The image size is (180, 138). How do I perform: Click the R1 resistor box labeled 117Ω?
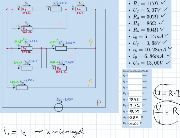(27, 9)
